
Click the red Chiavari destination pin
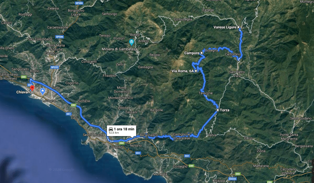tap(32, 88)
